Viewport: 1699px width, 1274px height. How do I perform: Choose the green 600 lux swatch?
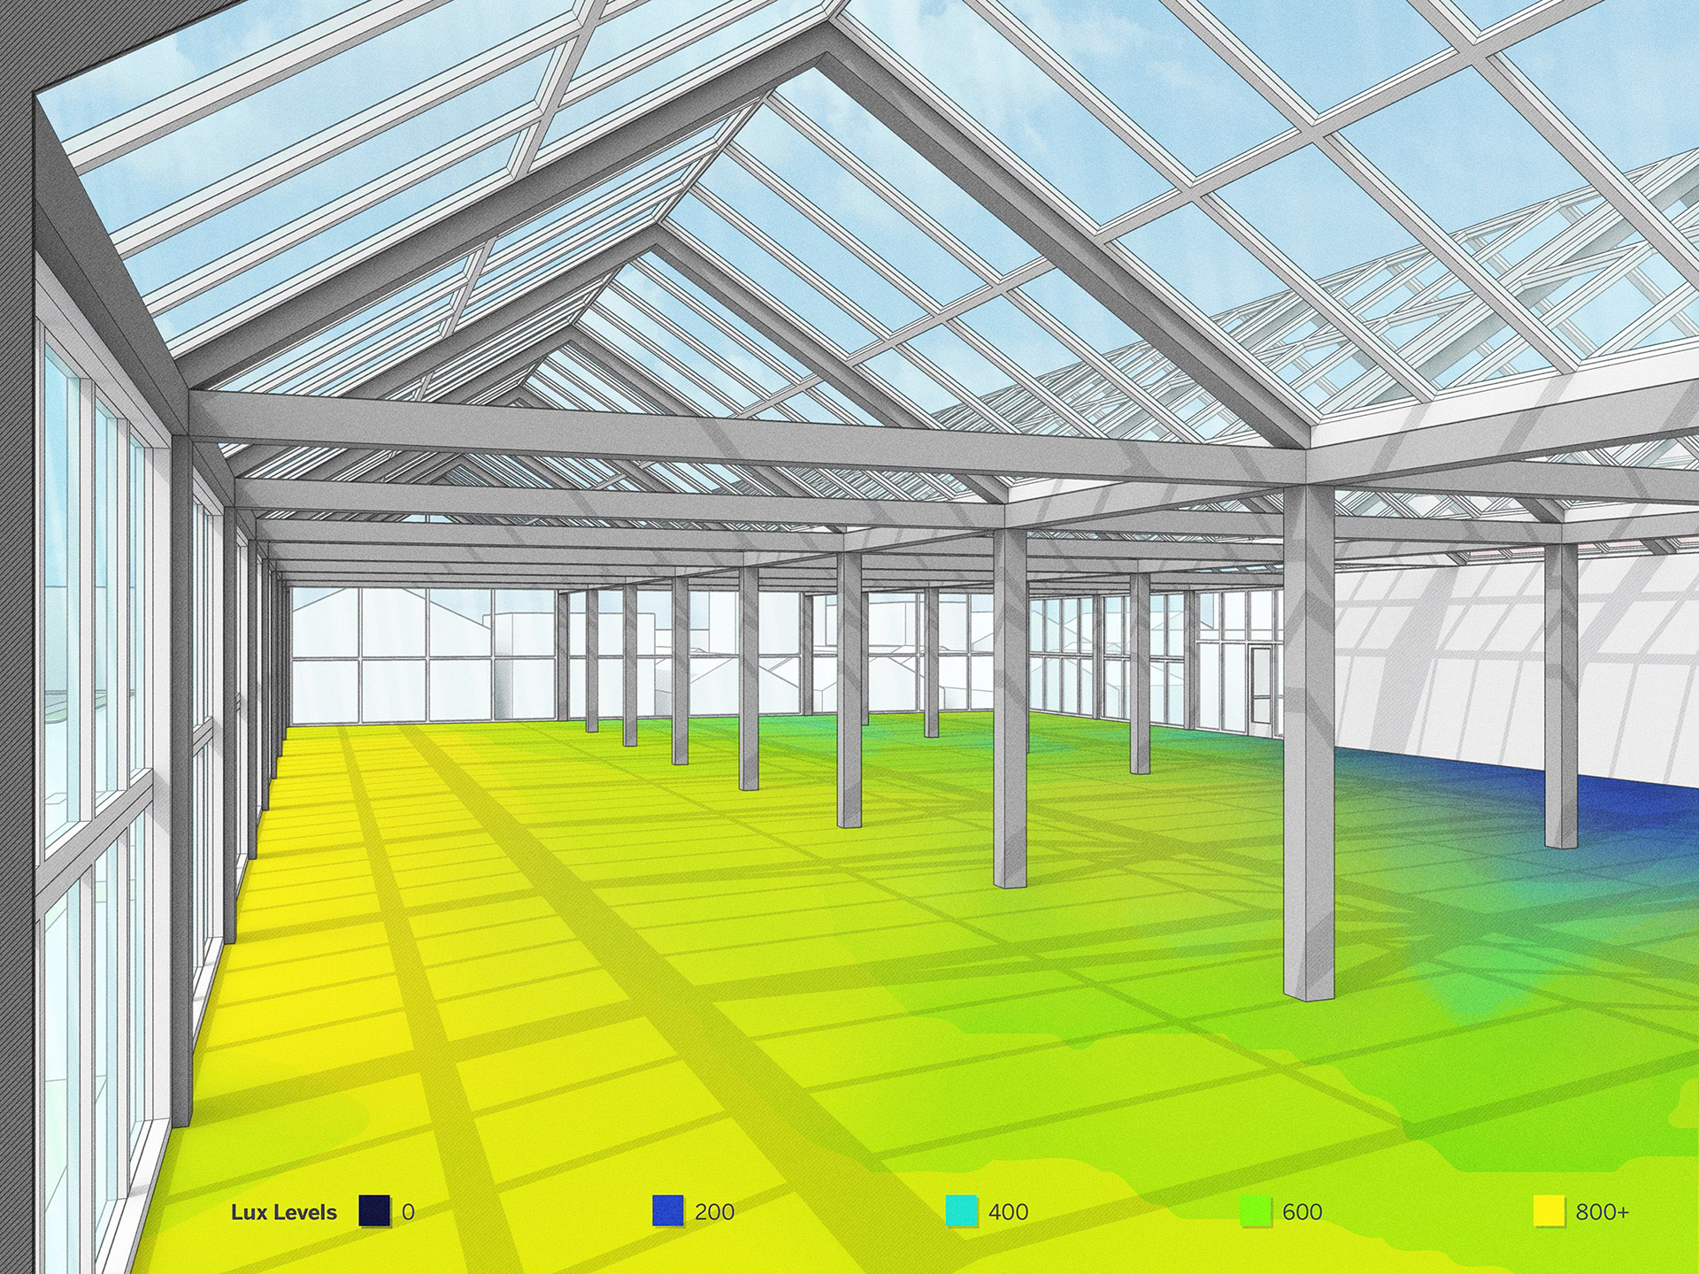coord(1255,1211)
